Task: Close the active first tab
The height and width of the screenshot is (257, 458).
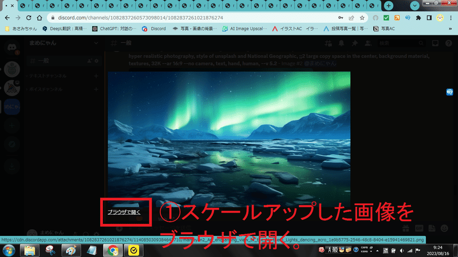Action: coord(12,6)
